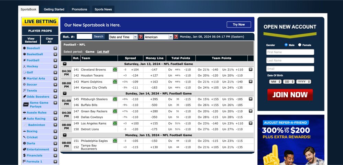Open the DD birth day dropdown
The image size is (343, 165).
coord(289,81)
